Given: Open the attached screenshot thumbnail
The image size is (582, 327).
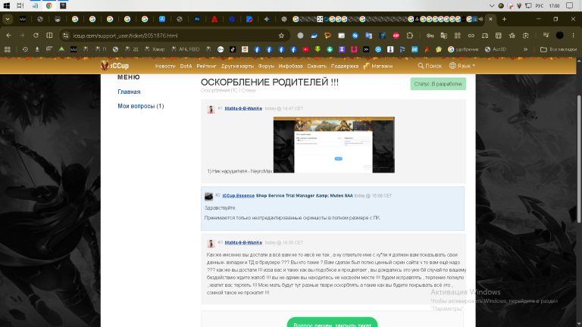Looking at the screenshot, I should click(x=334, y=145).
